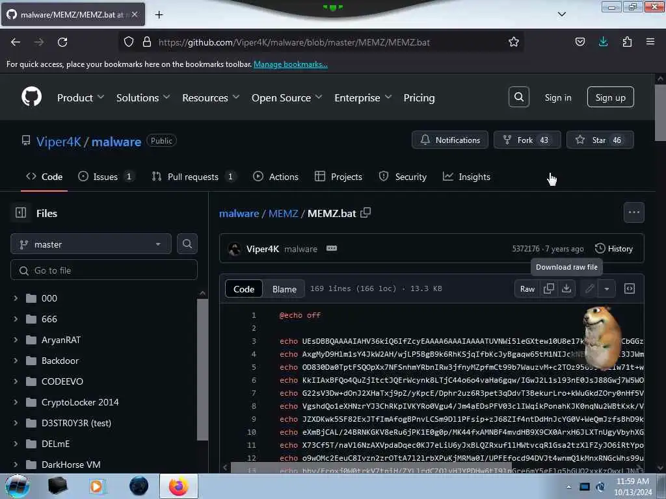666x499 pixels.
Task: Collapse the file tree panel icon
Action: point(21,212)
